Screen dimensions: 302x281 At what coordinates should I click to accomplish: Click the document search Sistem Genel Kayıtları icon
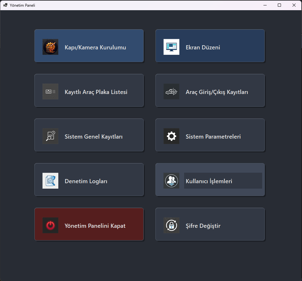tap(50, 136)
